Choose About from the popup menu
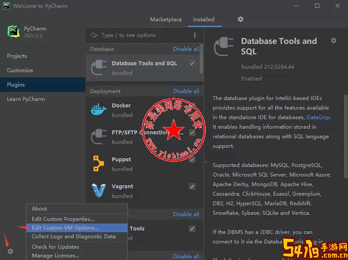Viewport: 348px width, 260px height. (x=77, y=209)
